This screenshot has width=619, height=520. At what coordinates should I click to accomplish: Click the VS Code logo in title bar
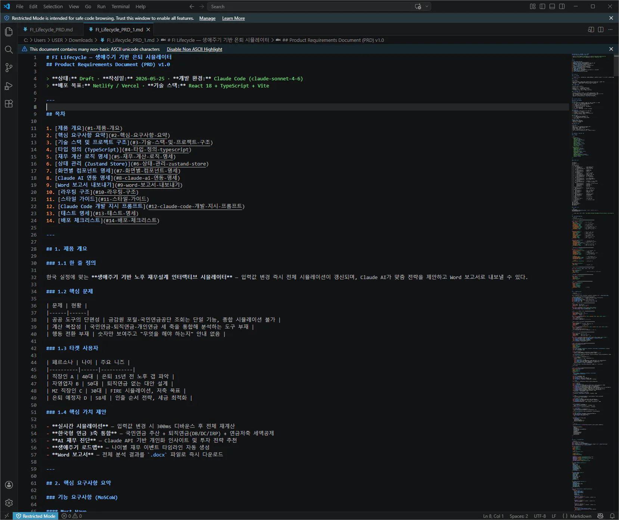(7, 6)
